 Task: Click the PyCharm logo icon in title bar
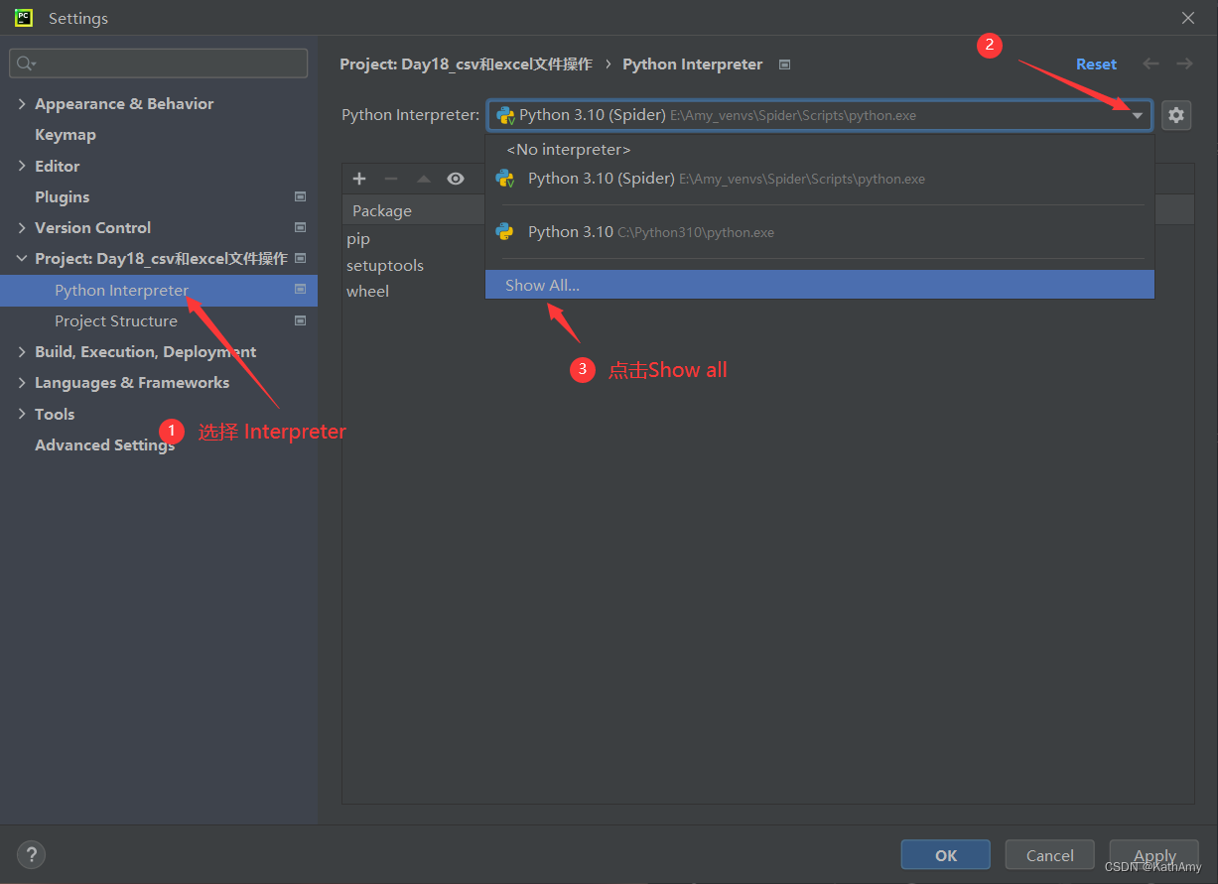click(24, 18)
